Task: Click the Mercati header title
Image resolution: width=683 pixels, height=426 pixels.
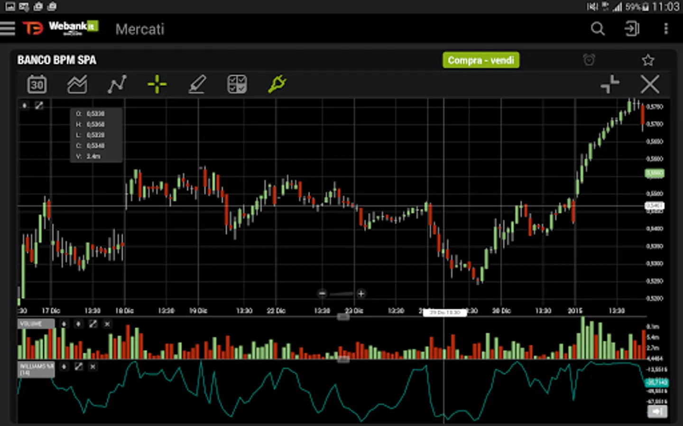Action: point(140,29)
